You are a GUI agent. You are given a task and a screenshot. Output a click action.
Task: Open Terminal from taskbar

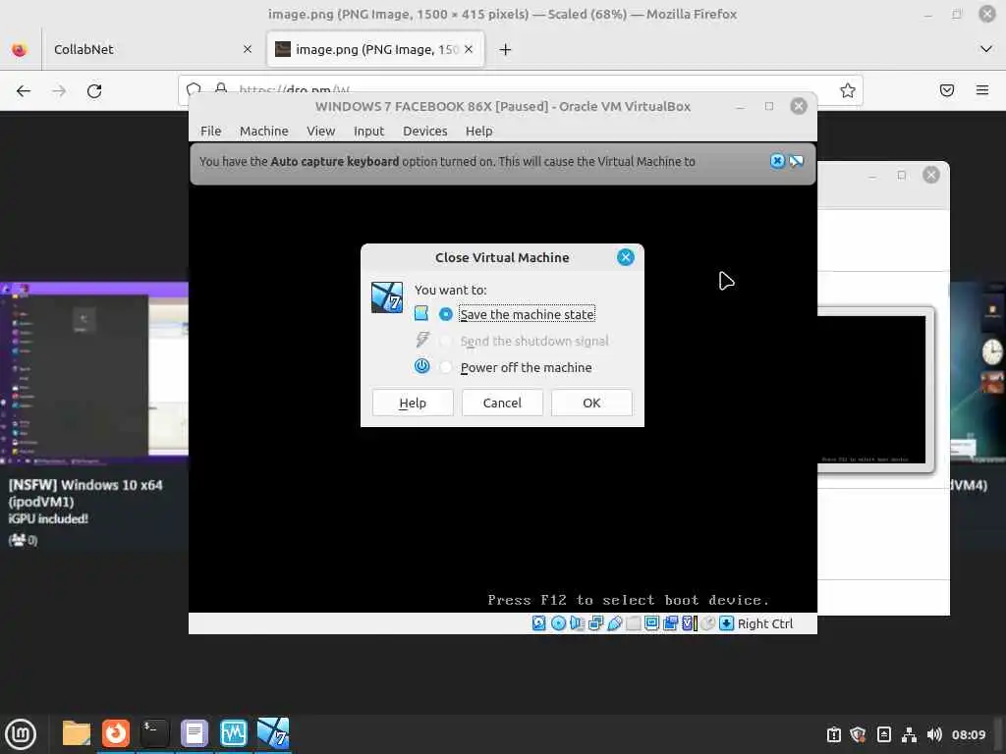(x=154, y=733)
